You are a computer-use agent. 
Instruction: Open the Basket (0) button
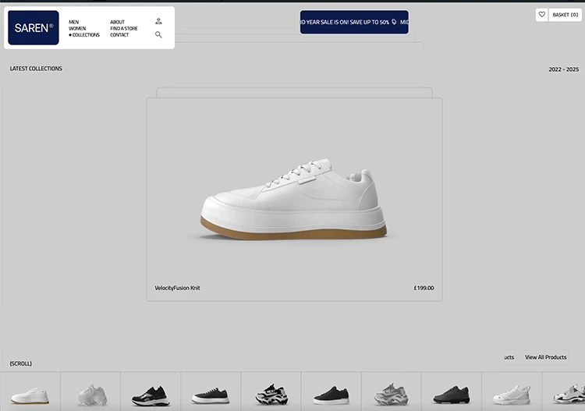point(565,15)
